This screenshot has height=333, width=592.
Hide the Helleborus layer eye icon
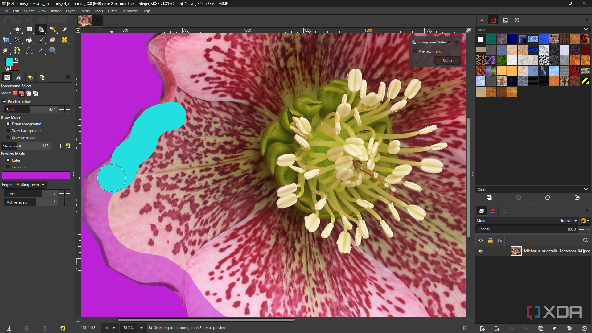click(480, 251)
